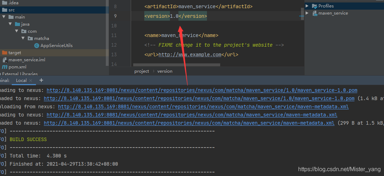The image size is (384, 176).
Task: Open the downloading maven-metadata.xml link
Action: 203,107
